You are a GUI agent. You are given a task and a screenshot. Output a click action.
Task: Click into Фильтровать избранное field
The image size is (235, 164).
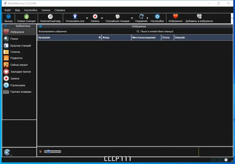(x=86, y=31)
